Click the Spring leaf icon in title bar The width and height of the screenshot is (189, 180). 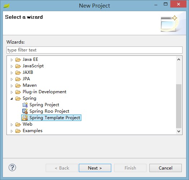pyautogui.click(x=6, y=6)
